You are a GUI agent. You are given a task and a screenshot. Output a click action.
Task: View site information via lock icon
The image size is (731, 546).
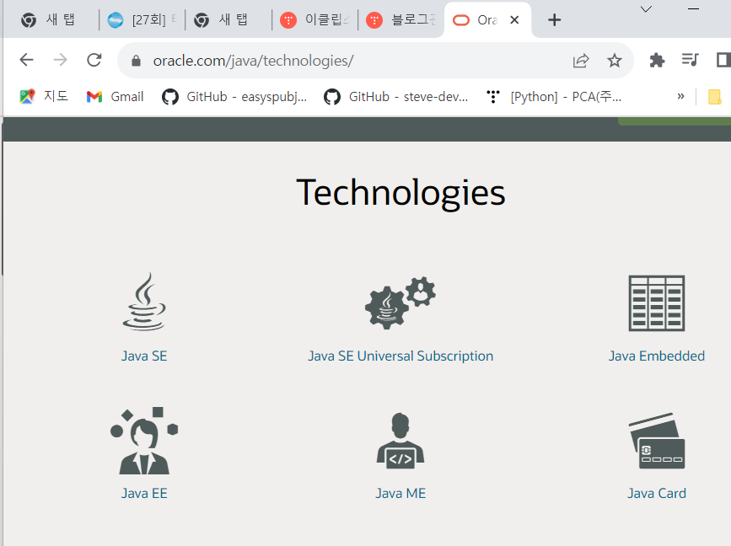pos(136,61)
